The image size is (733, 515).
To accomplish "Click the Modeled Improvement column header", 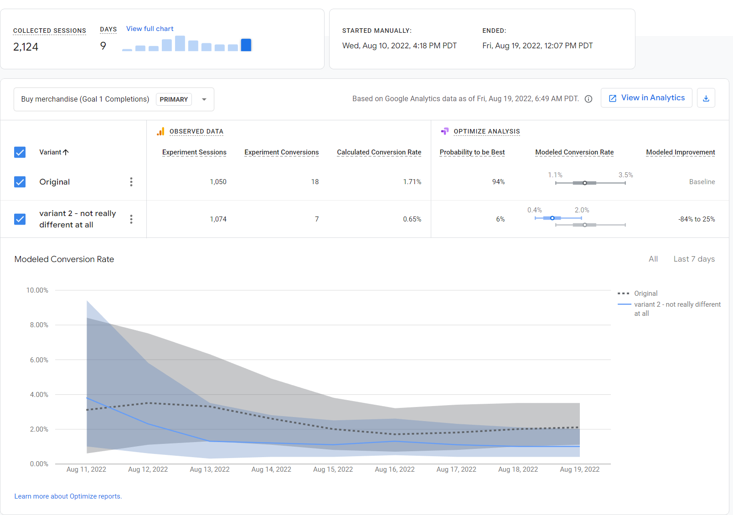I will point(681,152).
